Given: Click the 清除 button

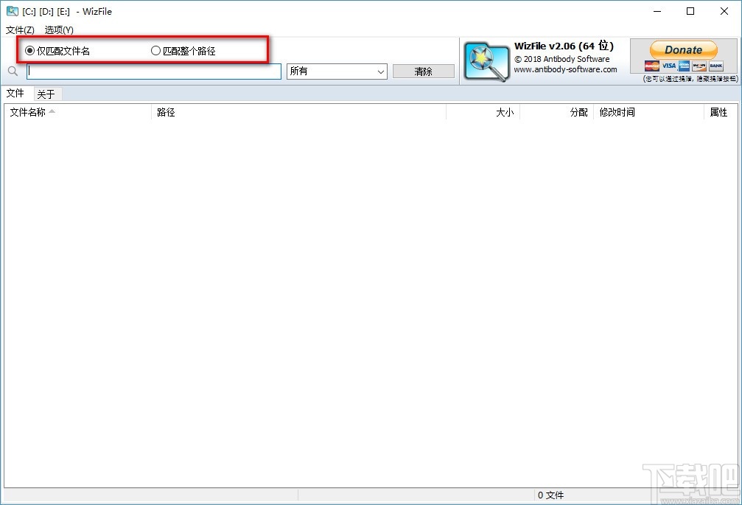Looking at the screenshot, I should [424, 72].
